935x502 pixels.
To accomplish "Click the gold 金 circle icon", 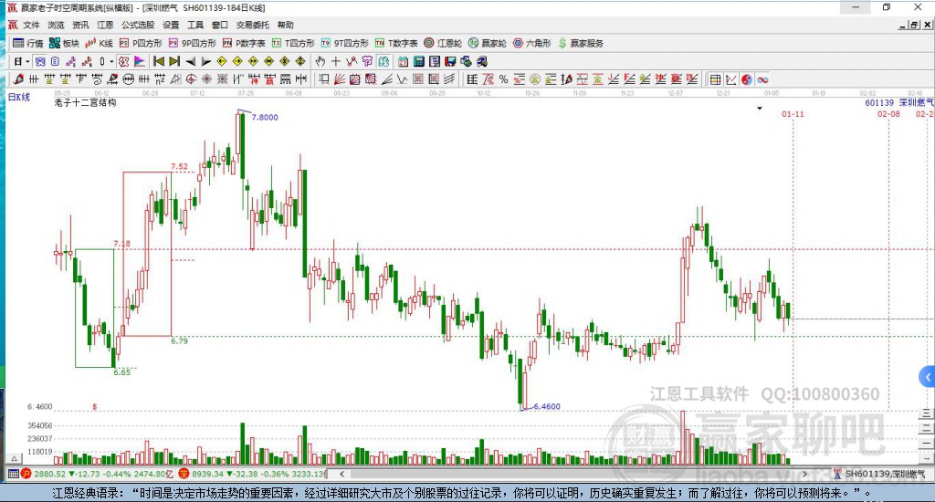I will click(x=535, y=79).
